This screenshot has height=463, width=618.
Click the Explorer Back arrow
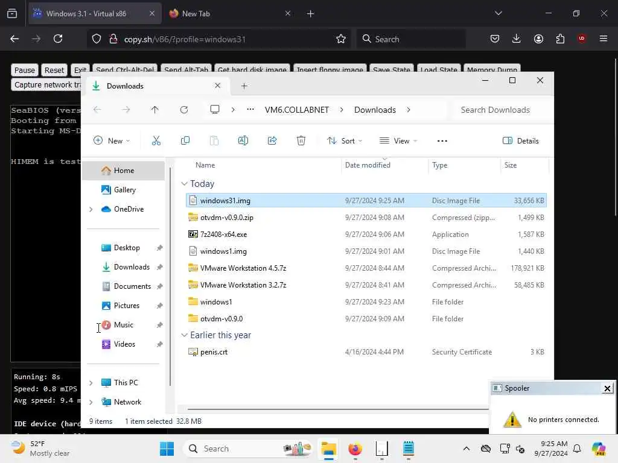[97, 110]
